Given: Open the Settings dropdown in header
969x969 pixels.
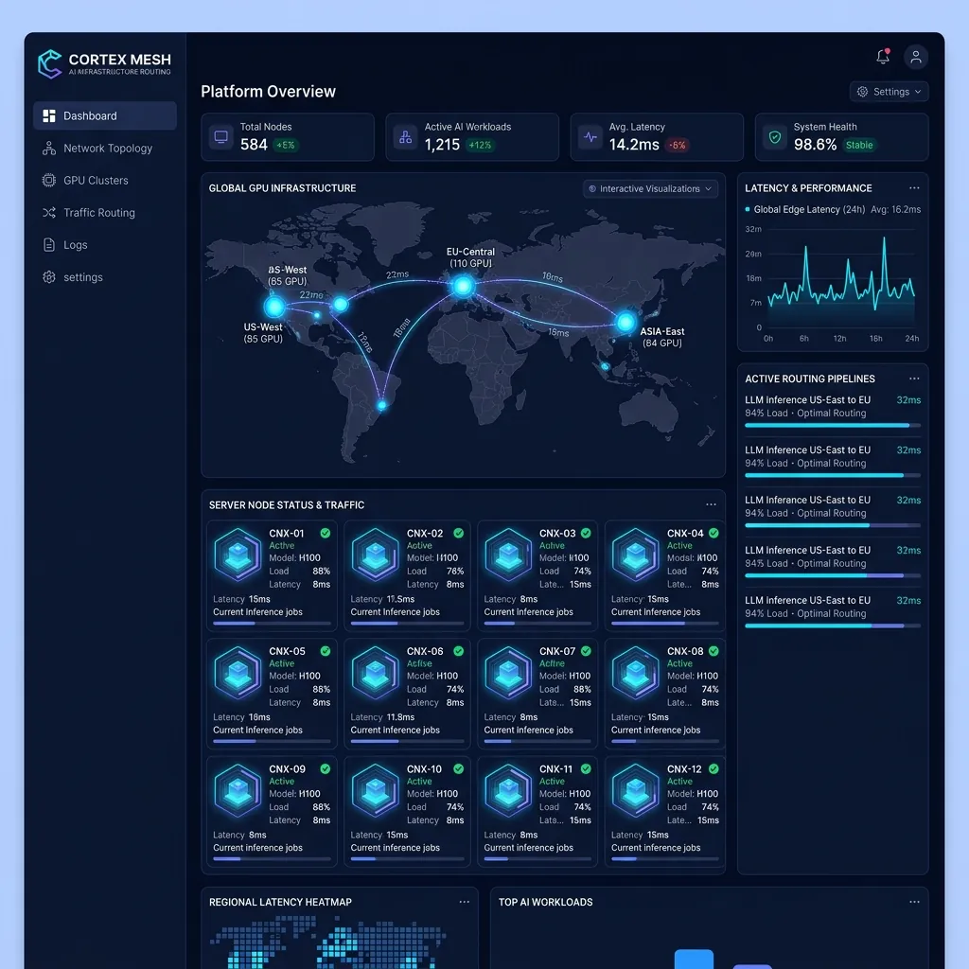Looking at the screenshot, I should [889, 92].
